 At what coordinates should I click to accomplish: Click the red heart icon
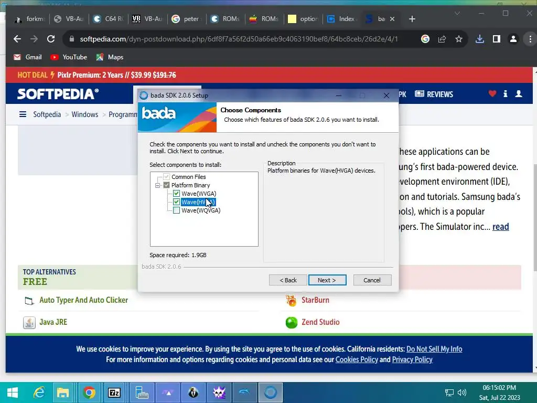point(492,93)
